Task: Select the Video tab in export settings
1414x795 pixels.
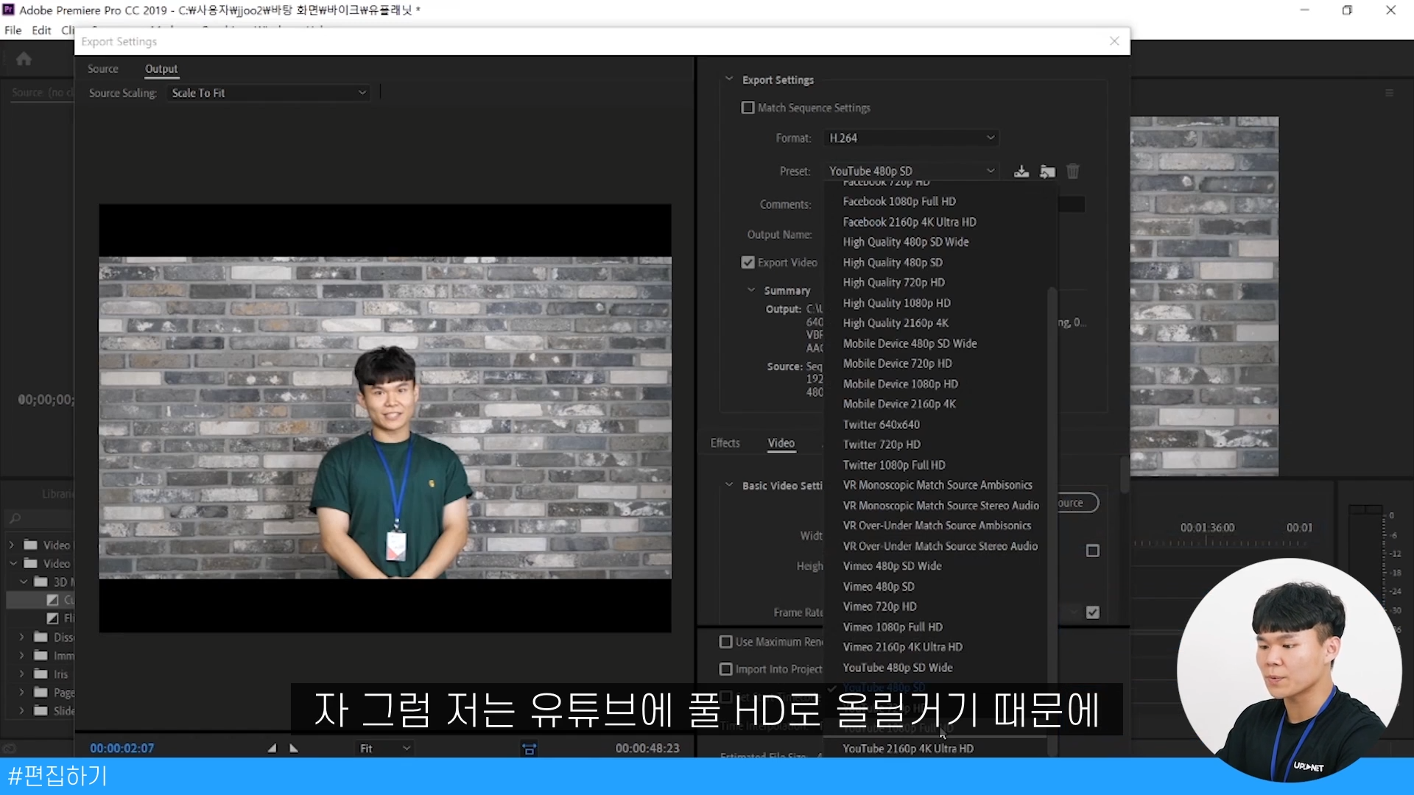Action: 781,443
